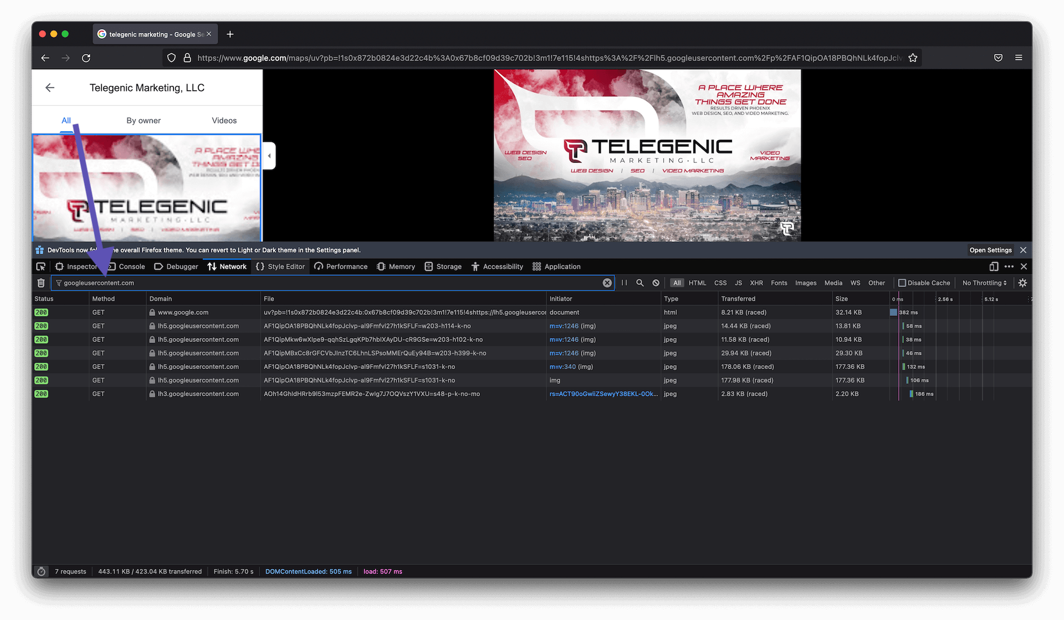Collapse the photo side panel arrow
This screenshot has height=620, width=1064.
[x=269, y=156]
